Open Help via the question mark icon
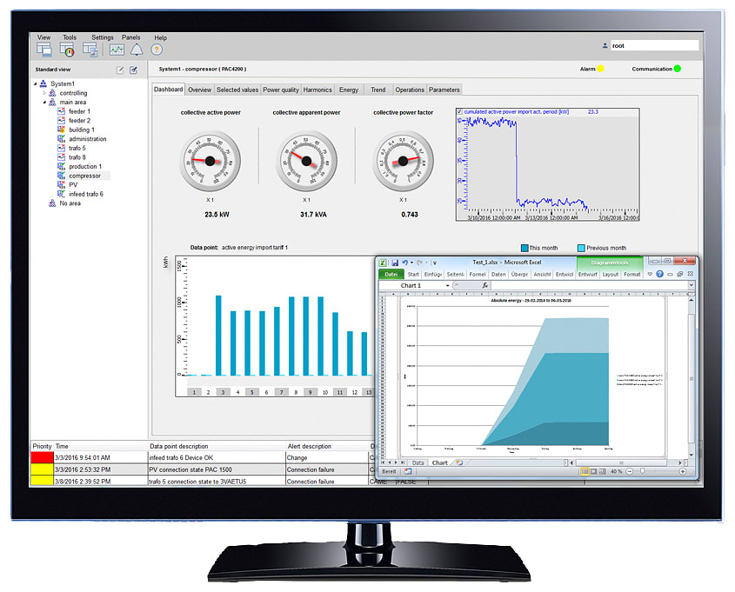The width and height of the screenshot is (735, 592). [156, 50]
